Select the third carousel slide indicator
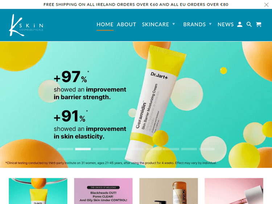 (100, 149)
